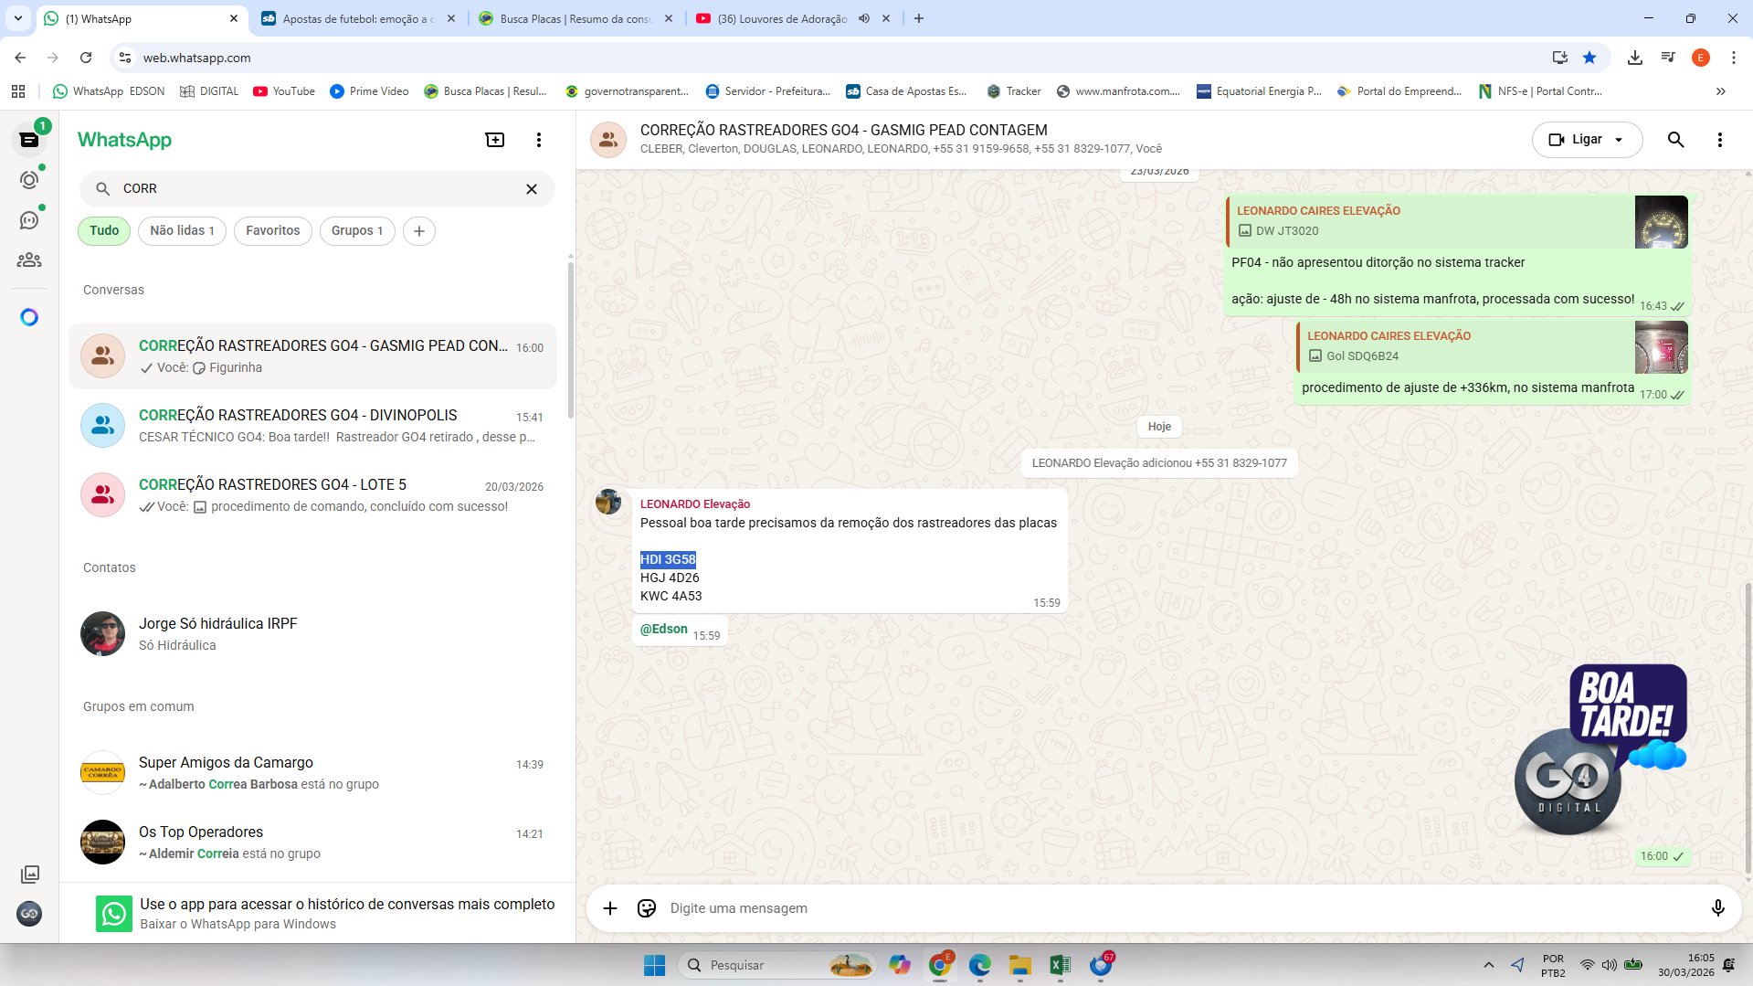Open the Channels icon in left sidebar

click(29, 220)
